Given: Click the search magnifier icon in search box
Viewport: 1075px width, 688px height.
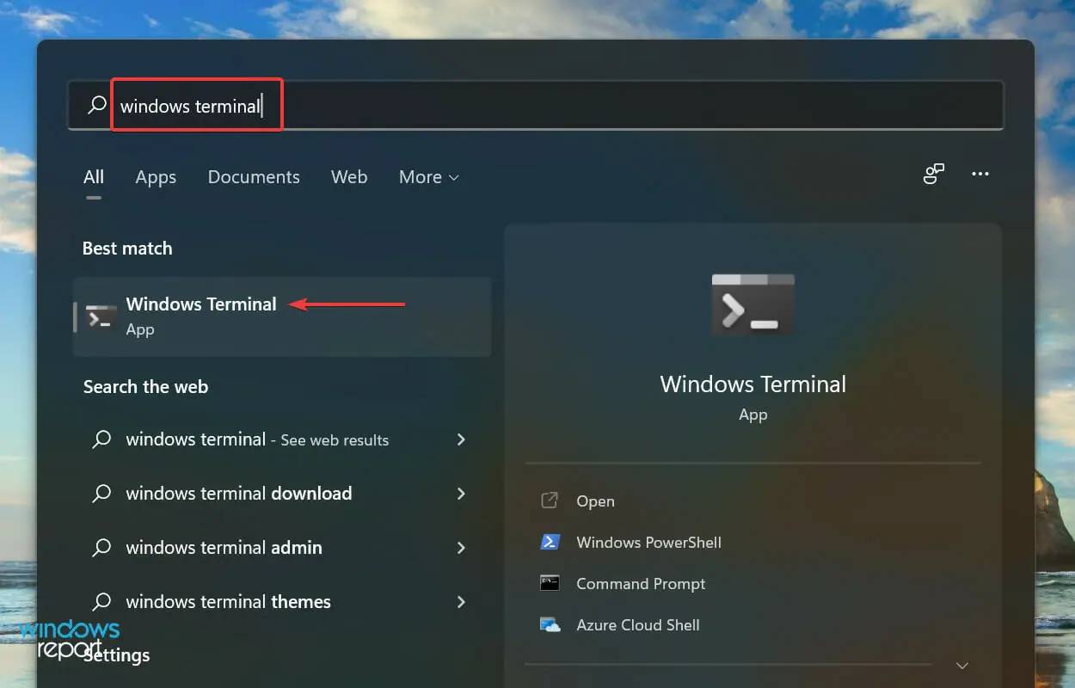Looking at the screenshot, I should [x=97, y=106].
